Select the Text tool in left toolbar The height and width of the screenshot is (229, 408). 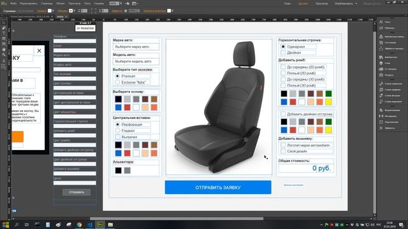4,33
